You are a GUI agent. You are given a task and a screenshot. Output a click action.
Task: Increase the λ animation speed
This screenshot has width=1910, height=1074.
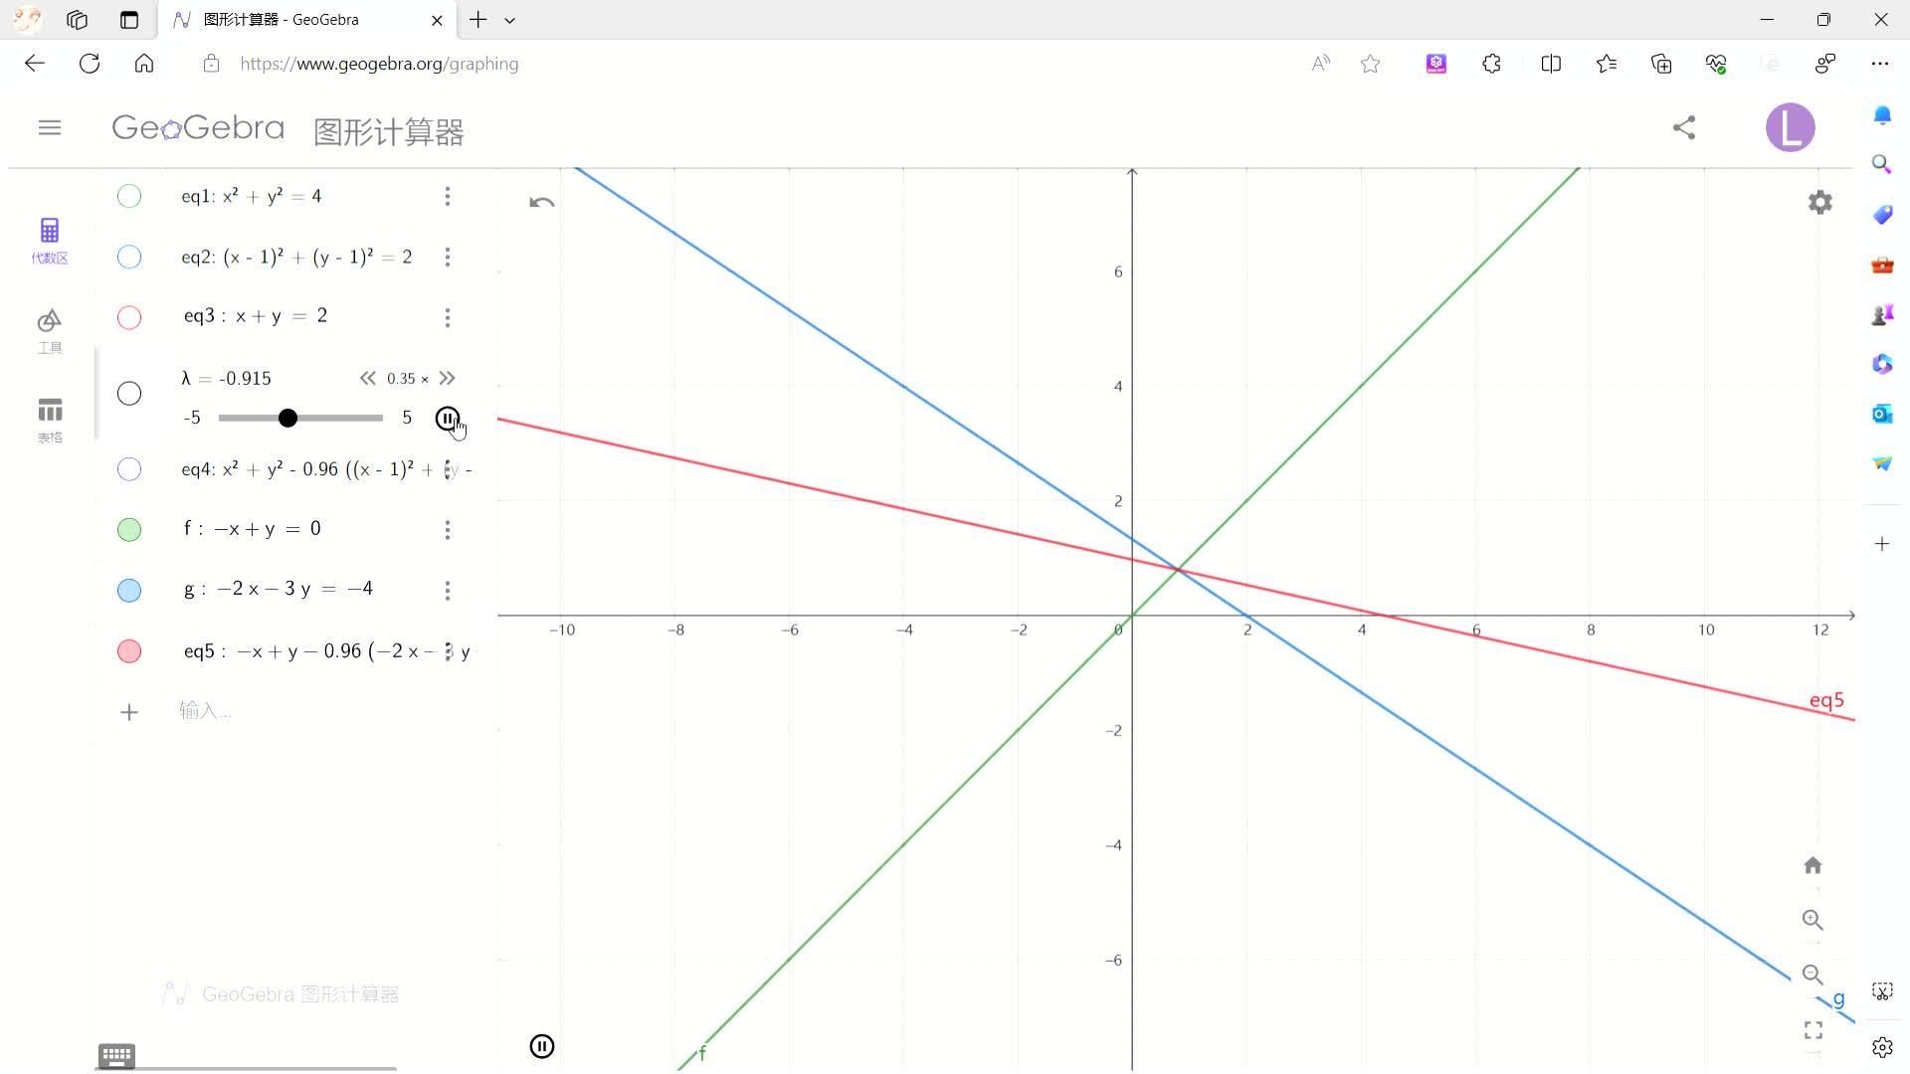pos(448,379)
